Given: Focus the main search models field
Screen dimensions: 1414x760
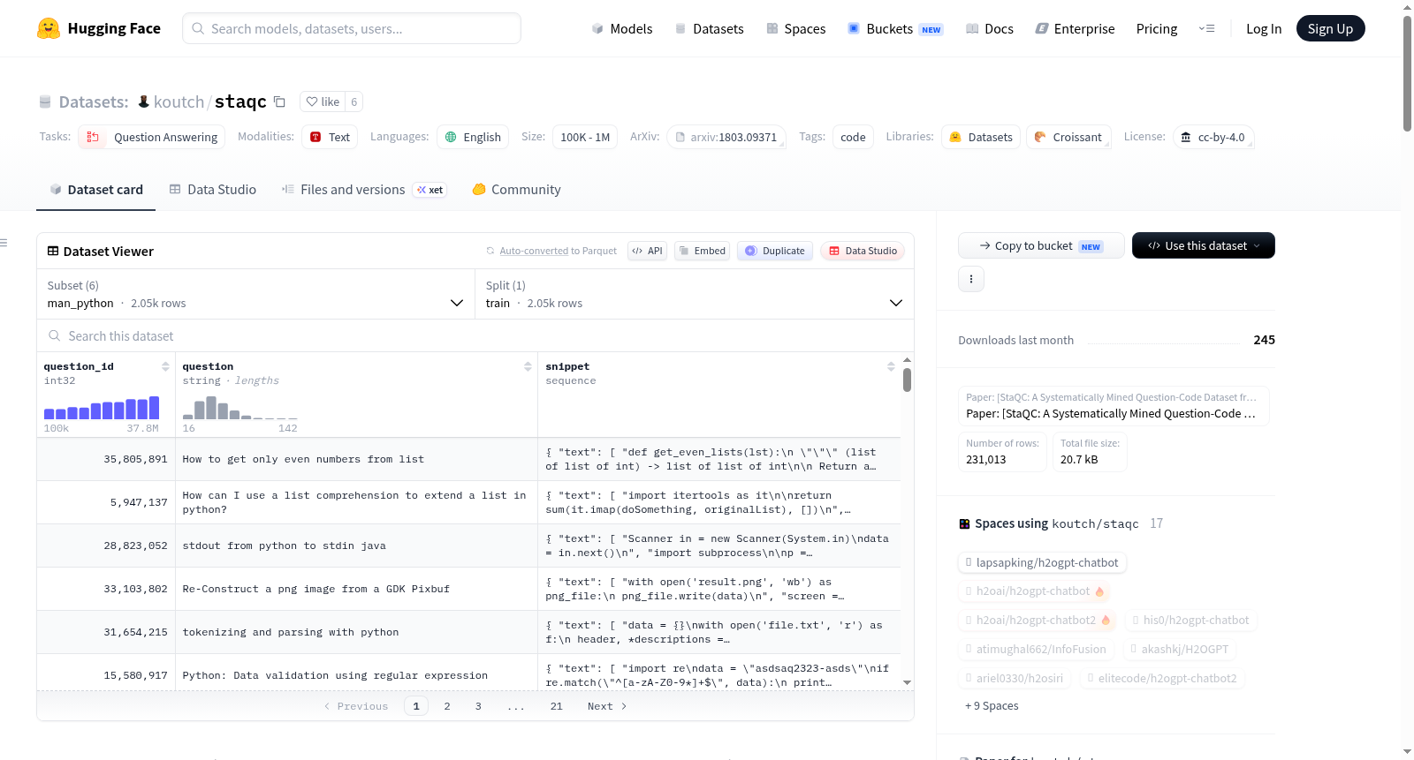Looking at the screenshot, I should click(x=352, y=28).
